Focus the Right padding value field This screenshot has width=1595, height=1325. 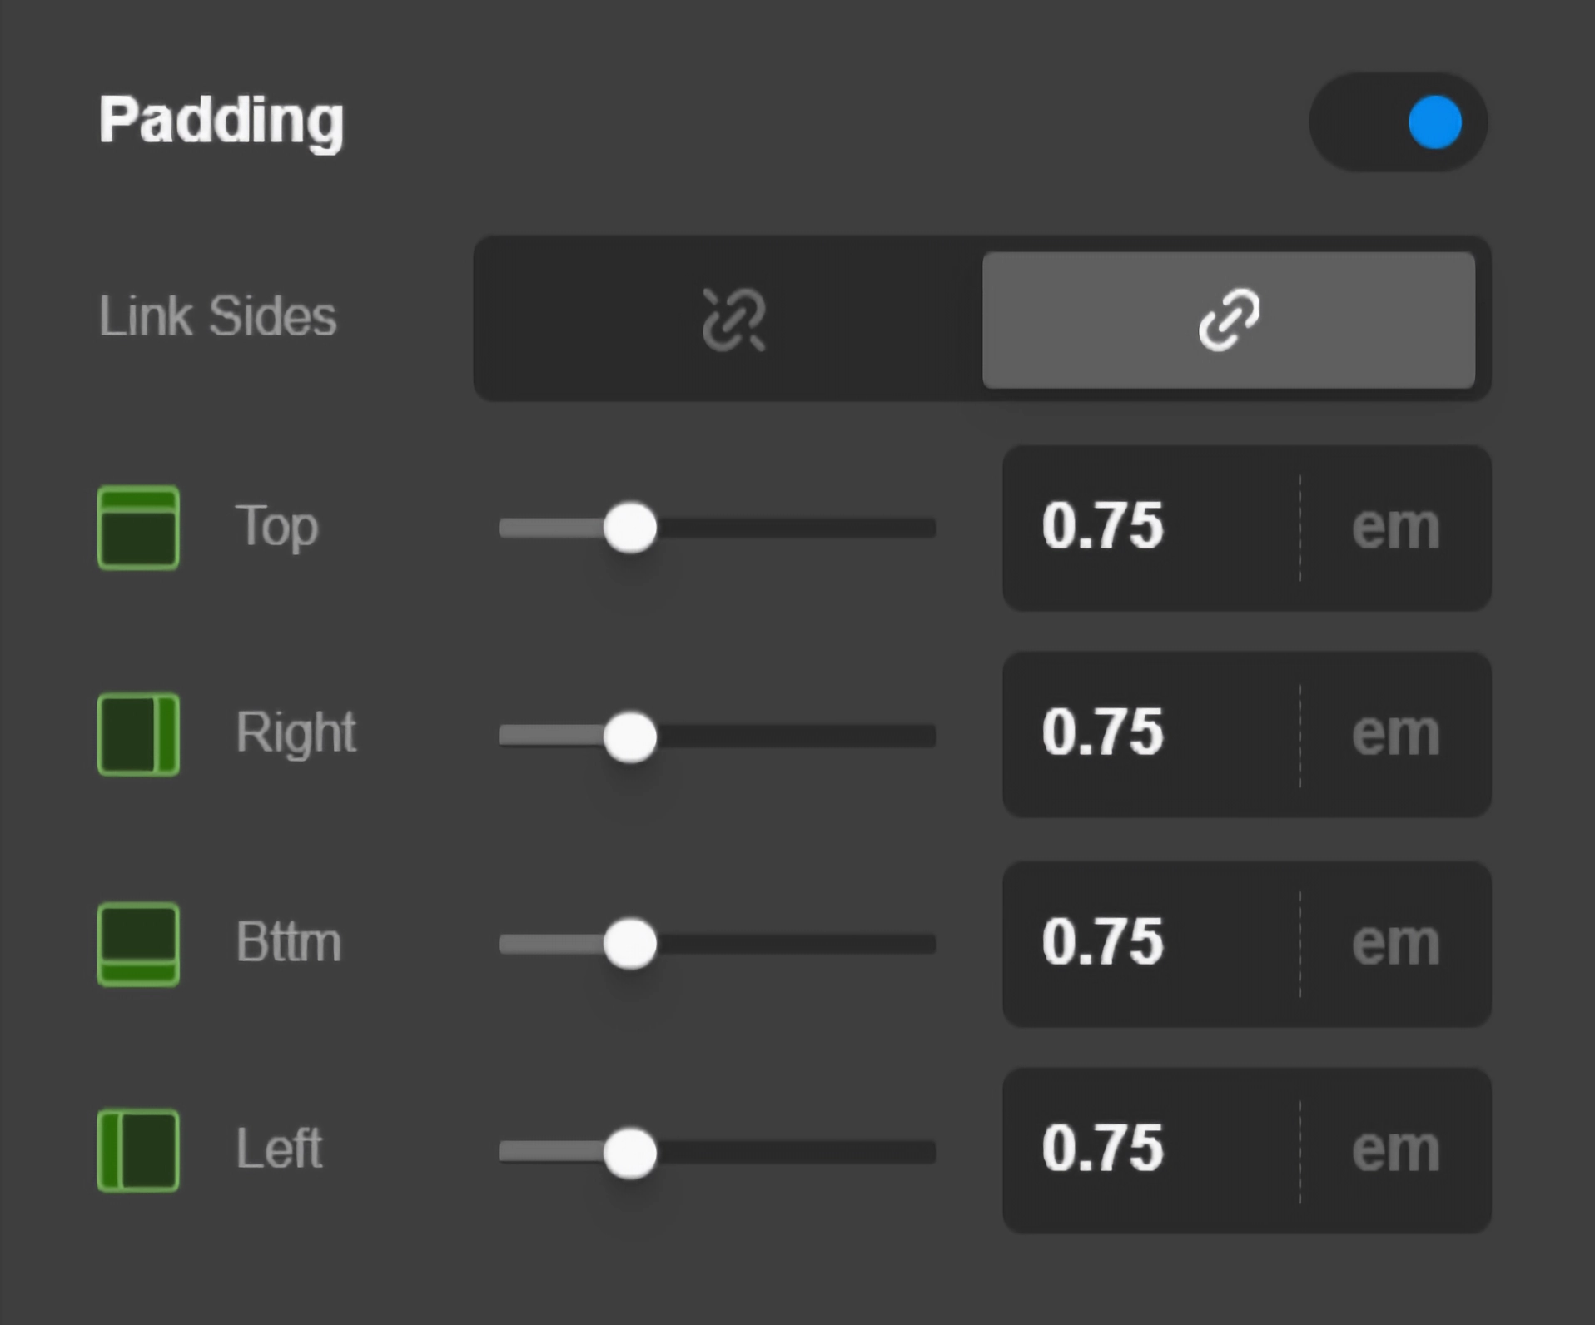click(x=1149, y=734)
